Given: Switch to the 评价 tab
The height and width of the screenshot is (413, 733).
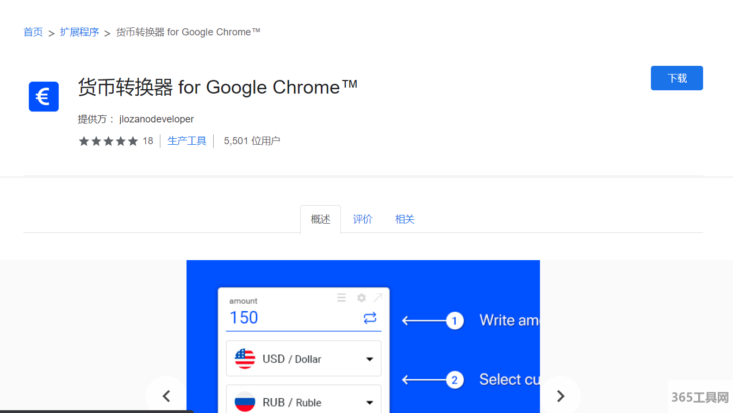Looking at the screenshot, I should (363, 219).
